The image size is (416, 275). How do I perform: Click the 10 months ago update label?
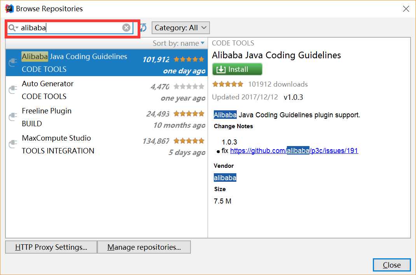179,125
